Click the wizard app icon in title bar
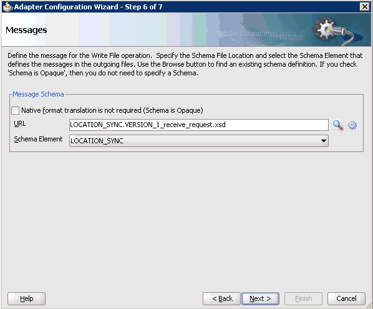 click(7, 7)
